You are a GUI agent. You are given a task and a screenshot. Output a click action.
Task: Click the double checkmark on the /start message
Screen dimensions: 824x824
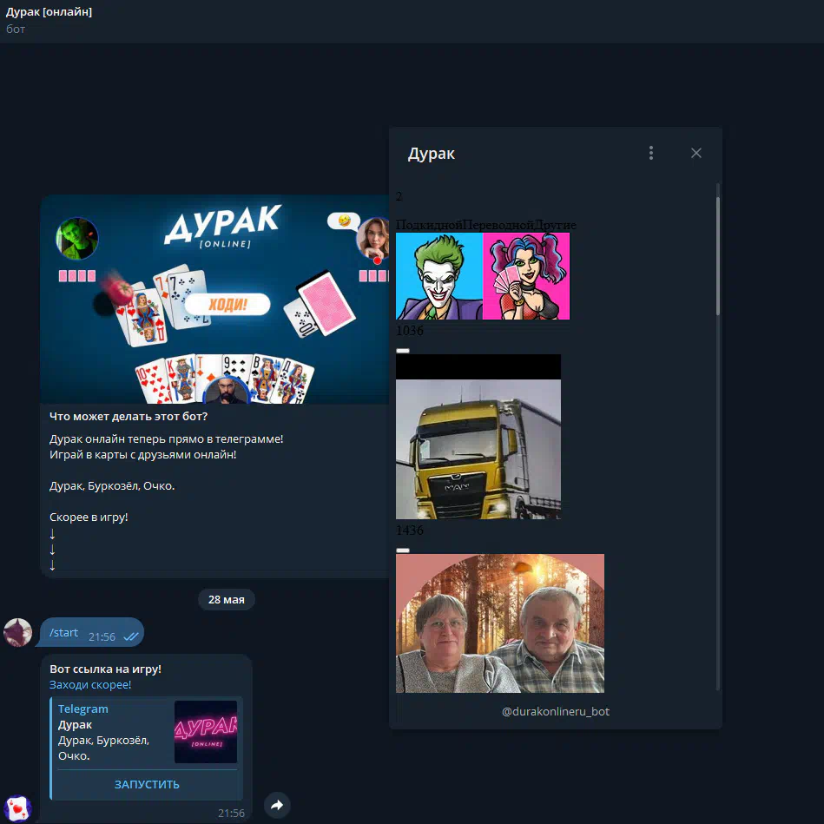tap(131, 637)
